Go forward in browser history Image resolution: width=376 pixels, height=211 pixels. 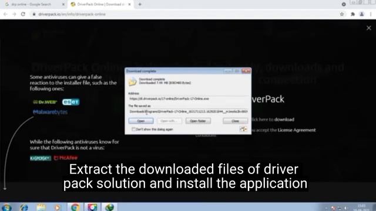(x=14, y=14)
